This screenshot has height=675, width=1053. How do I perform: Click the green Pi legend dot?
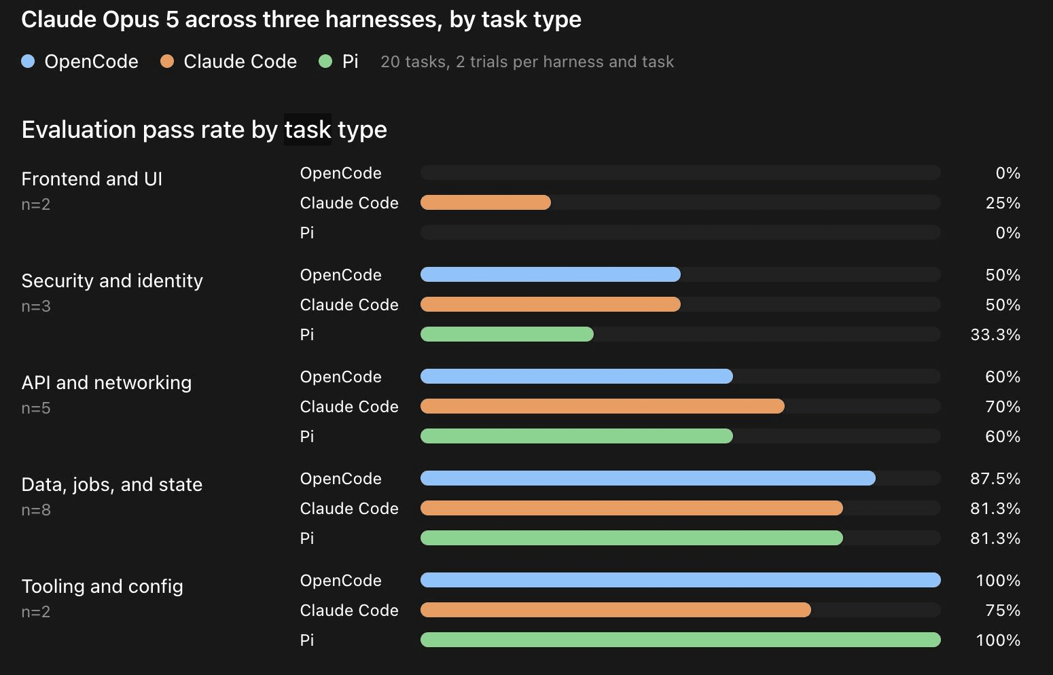click(x=325, y=62)
